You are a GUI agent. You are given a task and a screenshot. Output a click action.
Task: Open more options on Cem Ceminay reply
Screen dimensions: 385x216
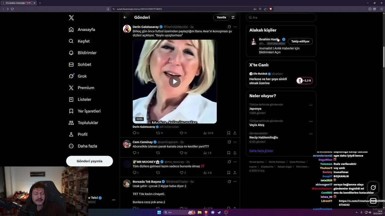point(235,142)
